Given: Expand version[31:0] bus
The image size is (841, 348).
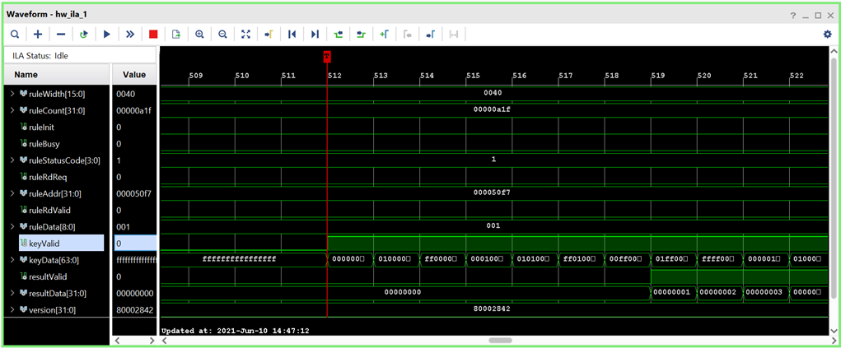Looking at the screenshot, I should coord(12,309).
